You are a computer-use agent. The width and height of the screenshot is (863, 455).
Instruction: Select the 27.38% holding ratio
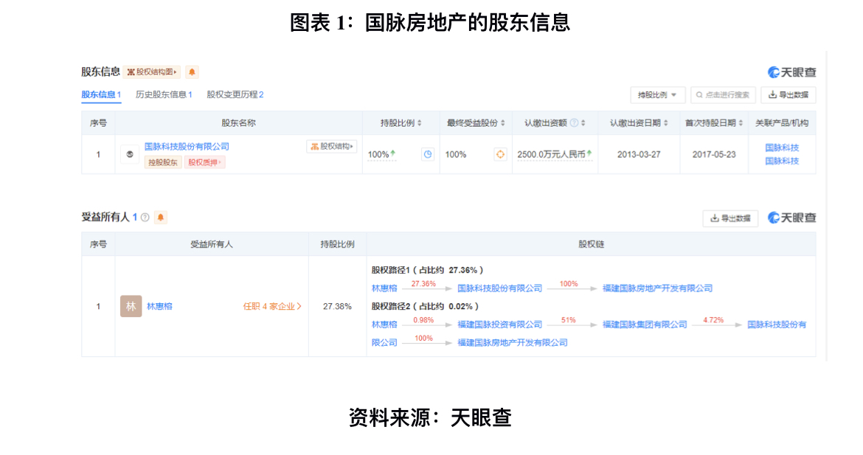coord(337,307)
